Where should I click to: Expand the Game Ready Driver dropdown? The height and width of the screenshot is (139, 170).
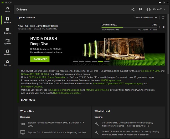[145, 18]
